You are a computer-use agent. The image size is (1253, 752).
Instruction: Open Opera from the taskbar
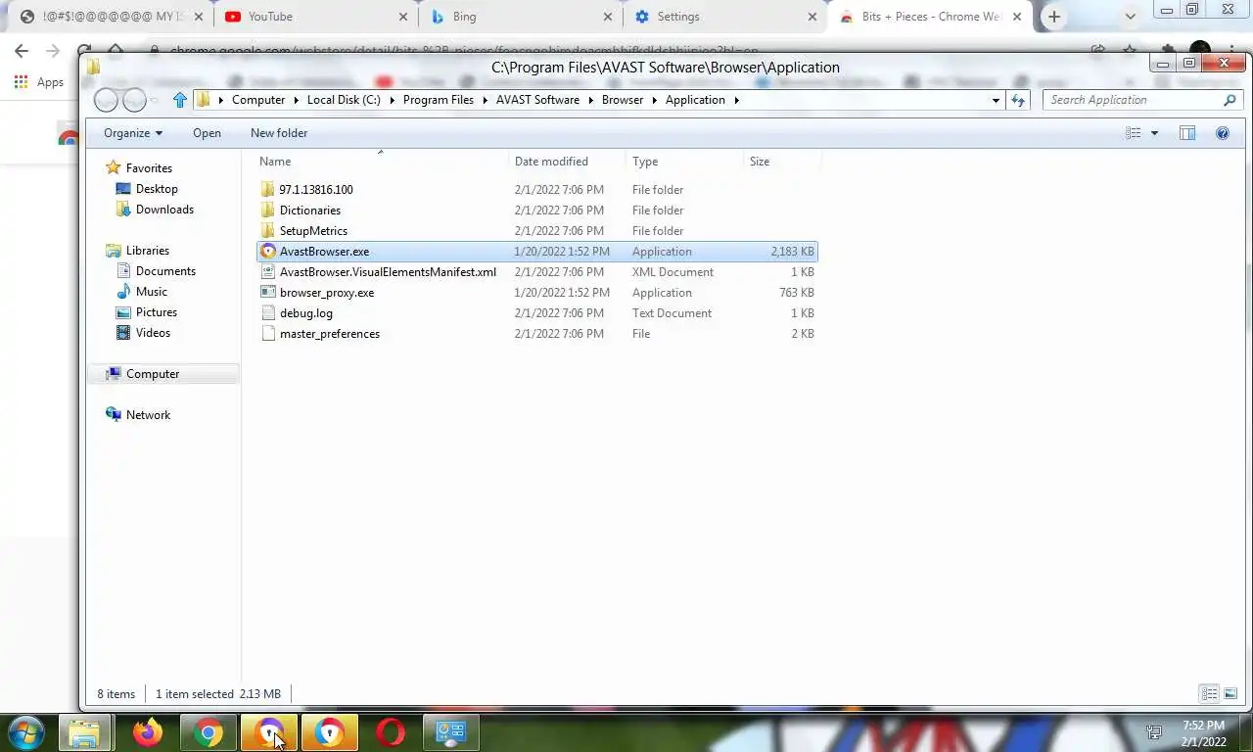[391, 732]
